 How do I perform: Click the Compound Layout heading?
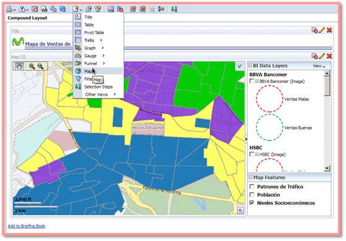click(27, 18)
